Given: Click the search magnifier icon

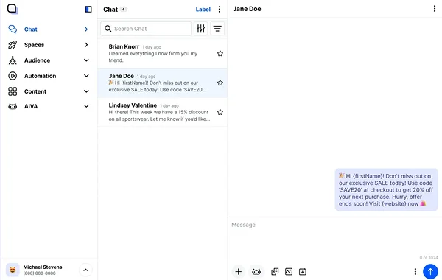Looking at the screenshot, I should coord(108,29).
